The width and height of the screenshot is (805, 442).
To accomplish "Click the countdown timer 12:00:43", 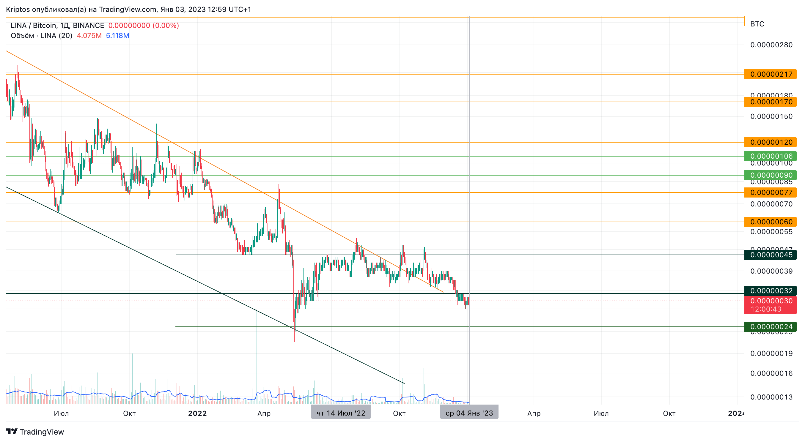I will [766, 309].
